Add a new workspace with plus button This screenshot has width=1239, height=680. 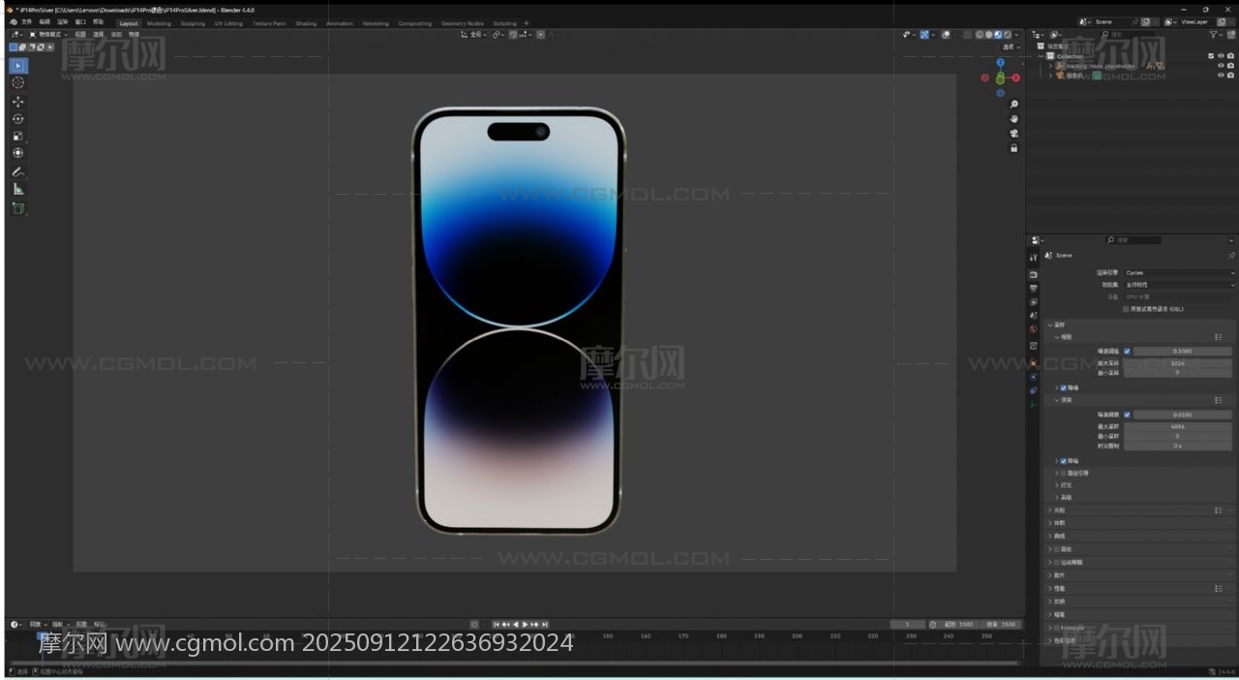point(527,23)
